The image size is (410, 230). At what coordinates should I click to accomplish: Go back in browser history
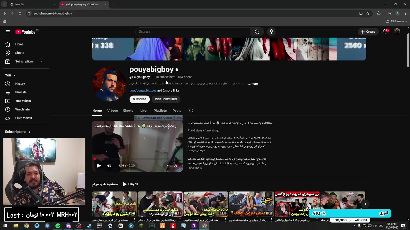tap(4, 13)
